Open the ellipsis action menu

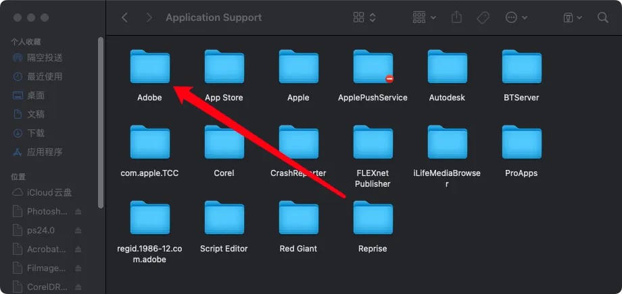click(516, 18)
